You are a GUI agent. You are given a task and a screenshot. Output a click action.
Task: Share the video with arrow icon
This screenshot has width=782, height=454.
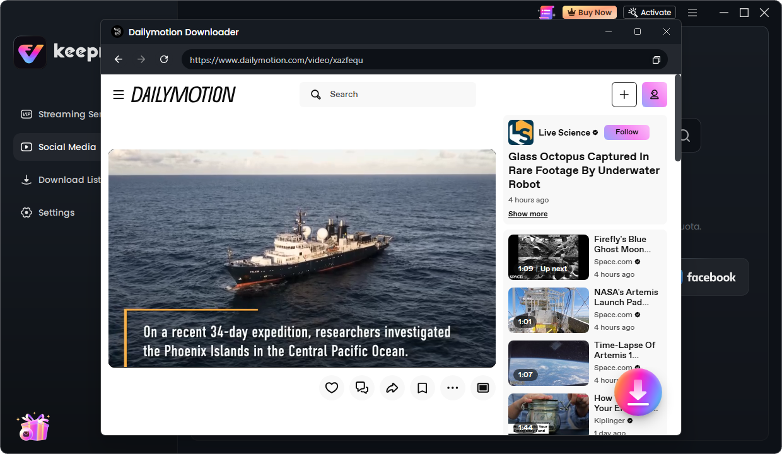click(392, 388)
